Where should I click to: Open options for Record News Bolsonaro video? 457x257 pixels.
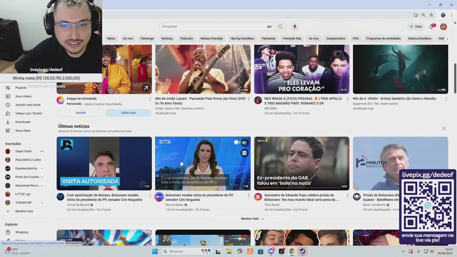point(249,196)
